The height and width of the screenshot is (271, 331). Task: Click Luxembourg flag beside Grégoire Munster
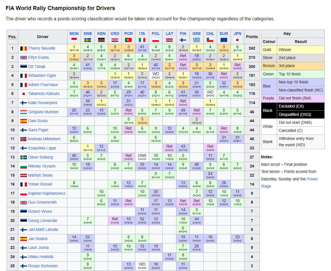(24, 112)
